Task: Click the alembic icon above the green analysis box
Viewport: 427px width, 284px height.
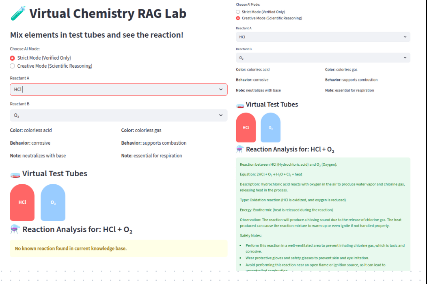Action: click(x=240, y=149)
